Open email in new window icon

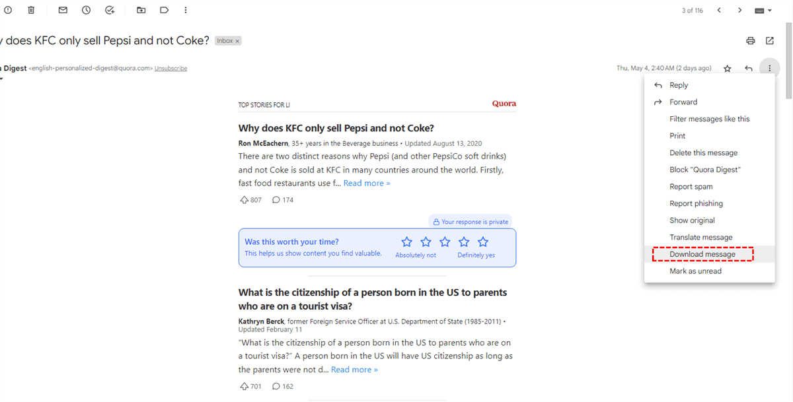(x=770, y=41)
